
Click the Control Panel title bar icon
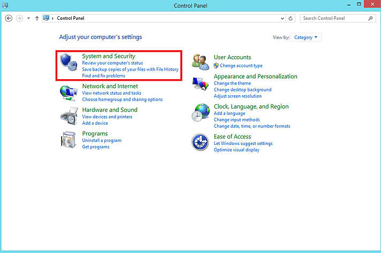tap(5, 5)
